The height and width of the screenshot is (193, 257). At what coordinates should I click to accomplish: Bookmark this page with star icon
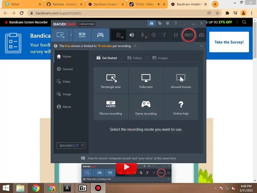217,13
